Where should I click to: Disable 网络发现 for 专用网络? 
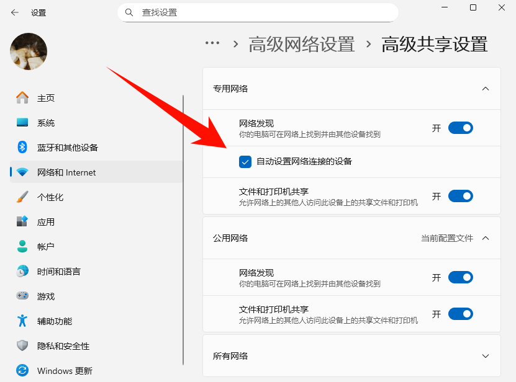click(x=461, y=128)
